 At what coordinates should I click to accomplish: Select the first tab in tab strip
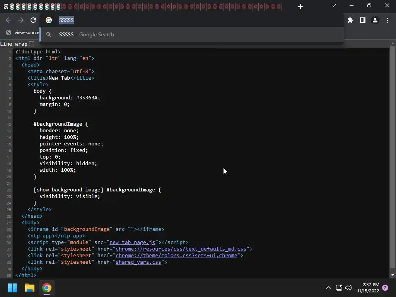point(6,7)
